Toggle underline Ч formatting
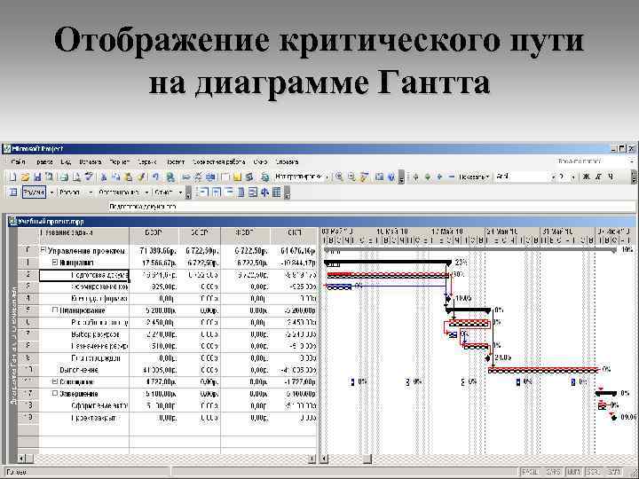 (611, 177)
